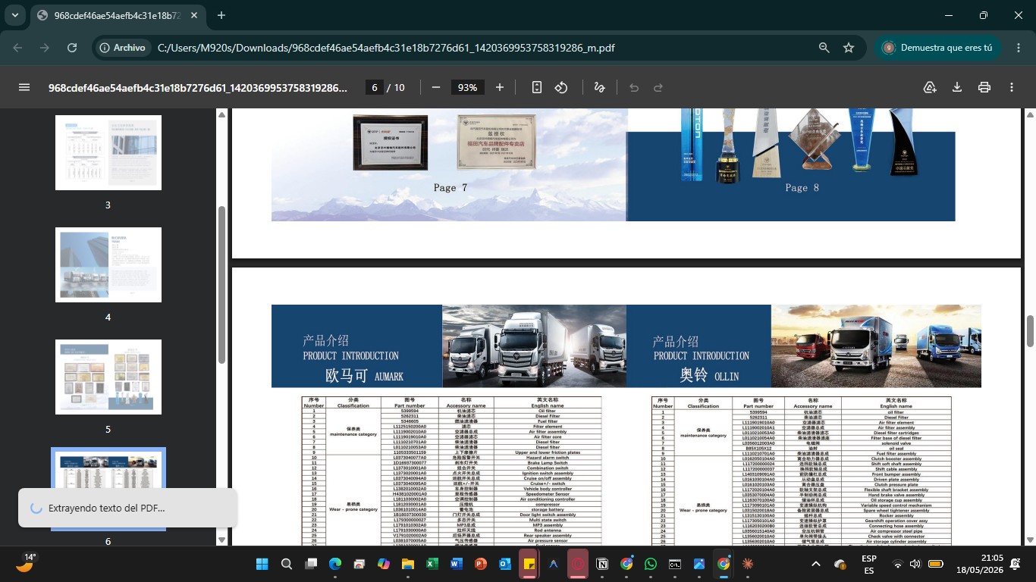Screen dimensions: 1036x582
Task: Download the PDF file
Action: coord(957,87)
